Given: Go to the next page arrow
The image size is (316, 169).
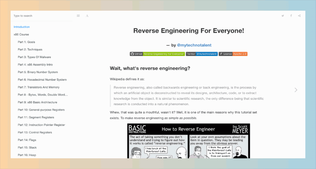Looking at the screenshot, I should tap(295, 90).
